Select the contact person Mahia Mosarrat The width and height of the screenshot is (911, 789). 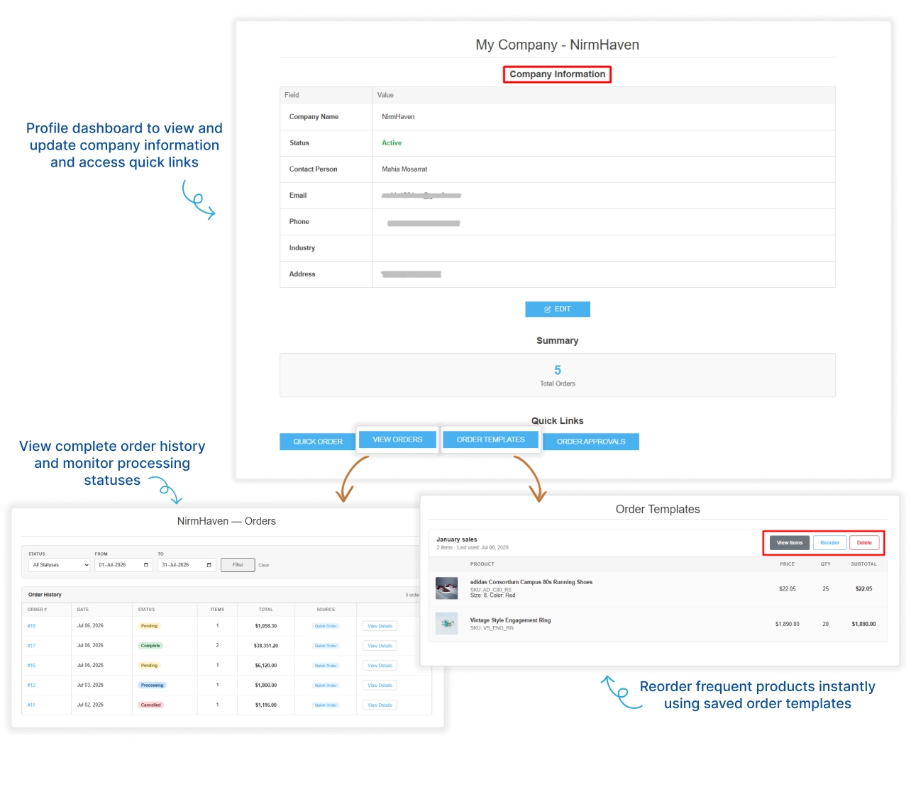click(x=404, y=169)
